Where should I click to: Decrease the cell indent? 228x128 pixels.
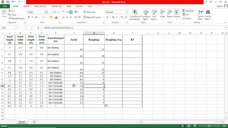pyautogui.click(x=76, y=17)
